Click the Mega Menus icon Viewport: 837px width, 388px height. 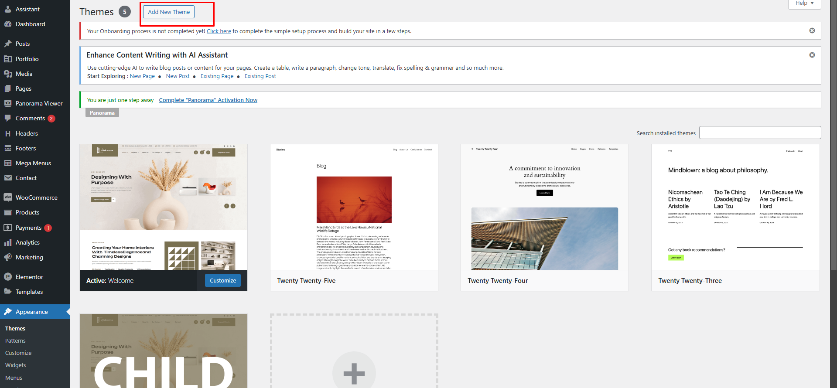click(x=8, y=163)
